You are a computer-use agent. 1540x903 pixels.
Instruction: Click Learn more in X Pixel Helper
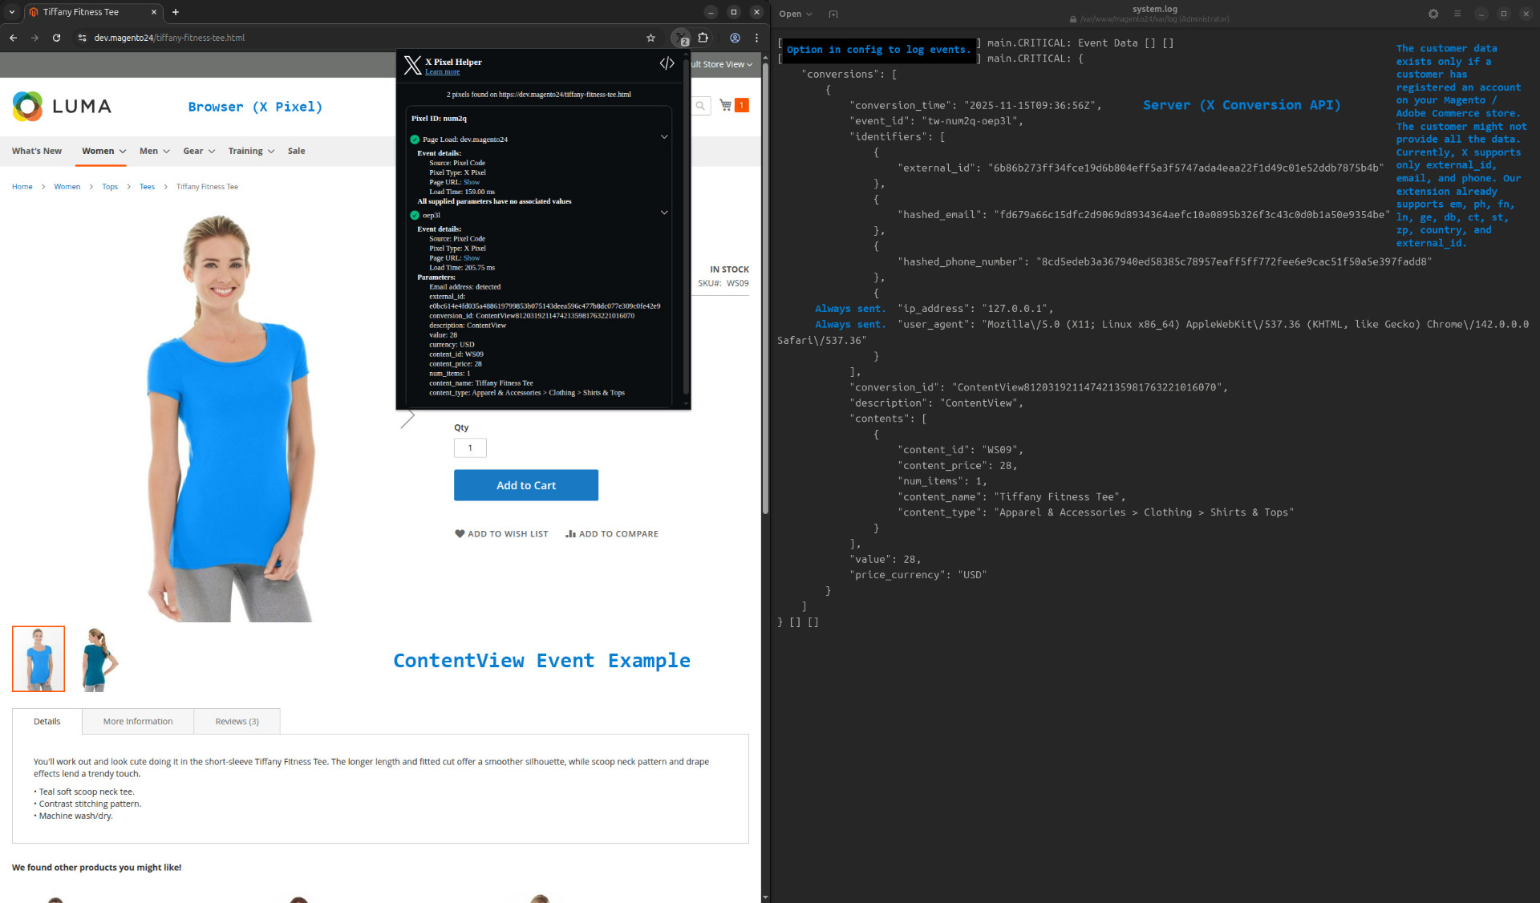[x=442, y=72]
